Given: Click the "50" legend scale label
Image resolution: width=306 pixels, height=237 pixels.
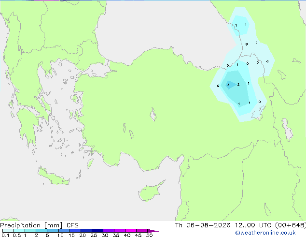Looking at the screenshot, I should pyautogui.click(x=150, y=235).
